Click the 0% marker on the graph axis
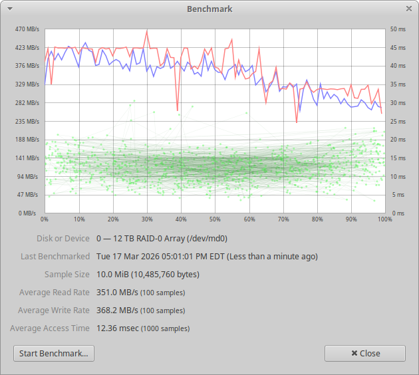The width and height of the screenshot is (419, 375). (45, 219)
